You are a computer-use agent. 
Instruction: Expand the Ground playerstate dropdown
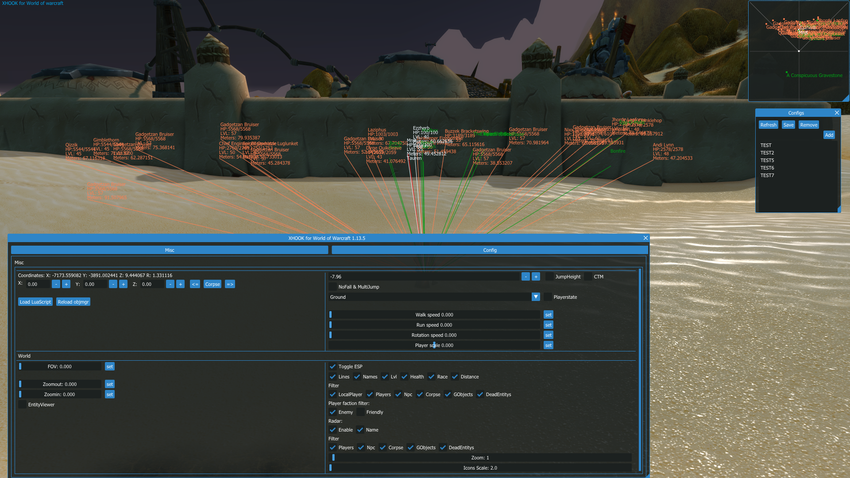[536, 297]
